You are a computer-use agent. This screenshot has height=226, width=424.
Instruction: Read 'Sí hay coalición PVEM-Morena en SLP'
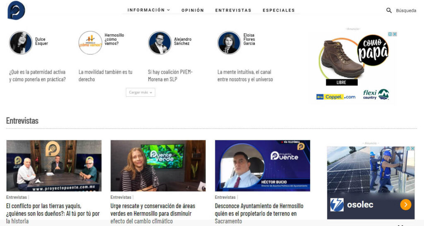[x=170, y=75]
